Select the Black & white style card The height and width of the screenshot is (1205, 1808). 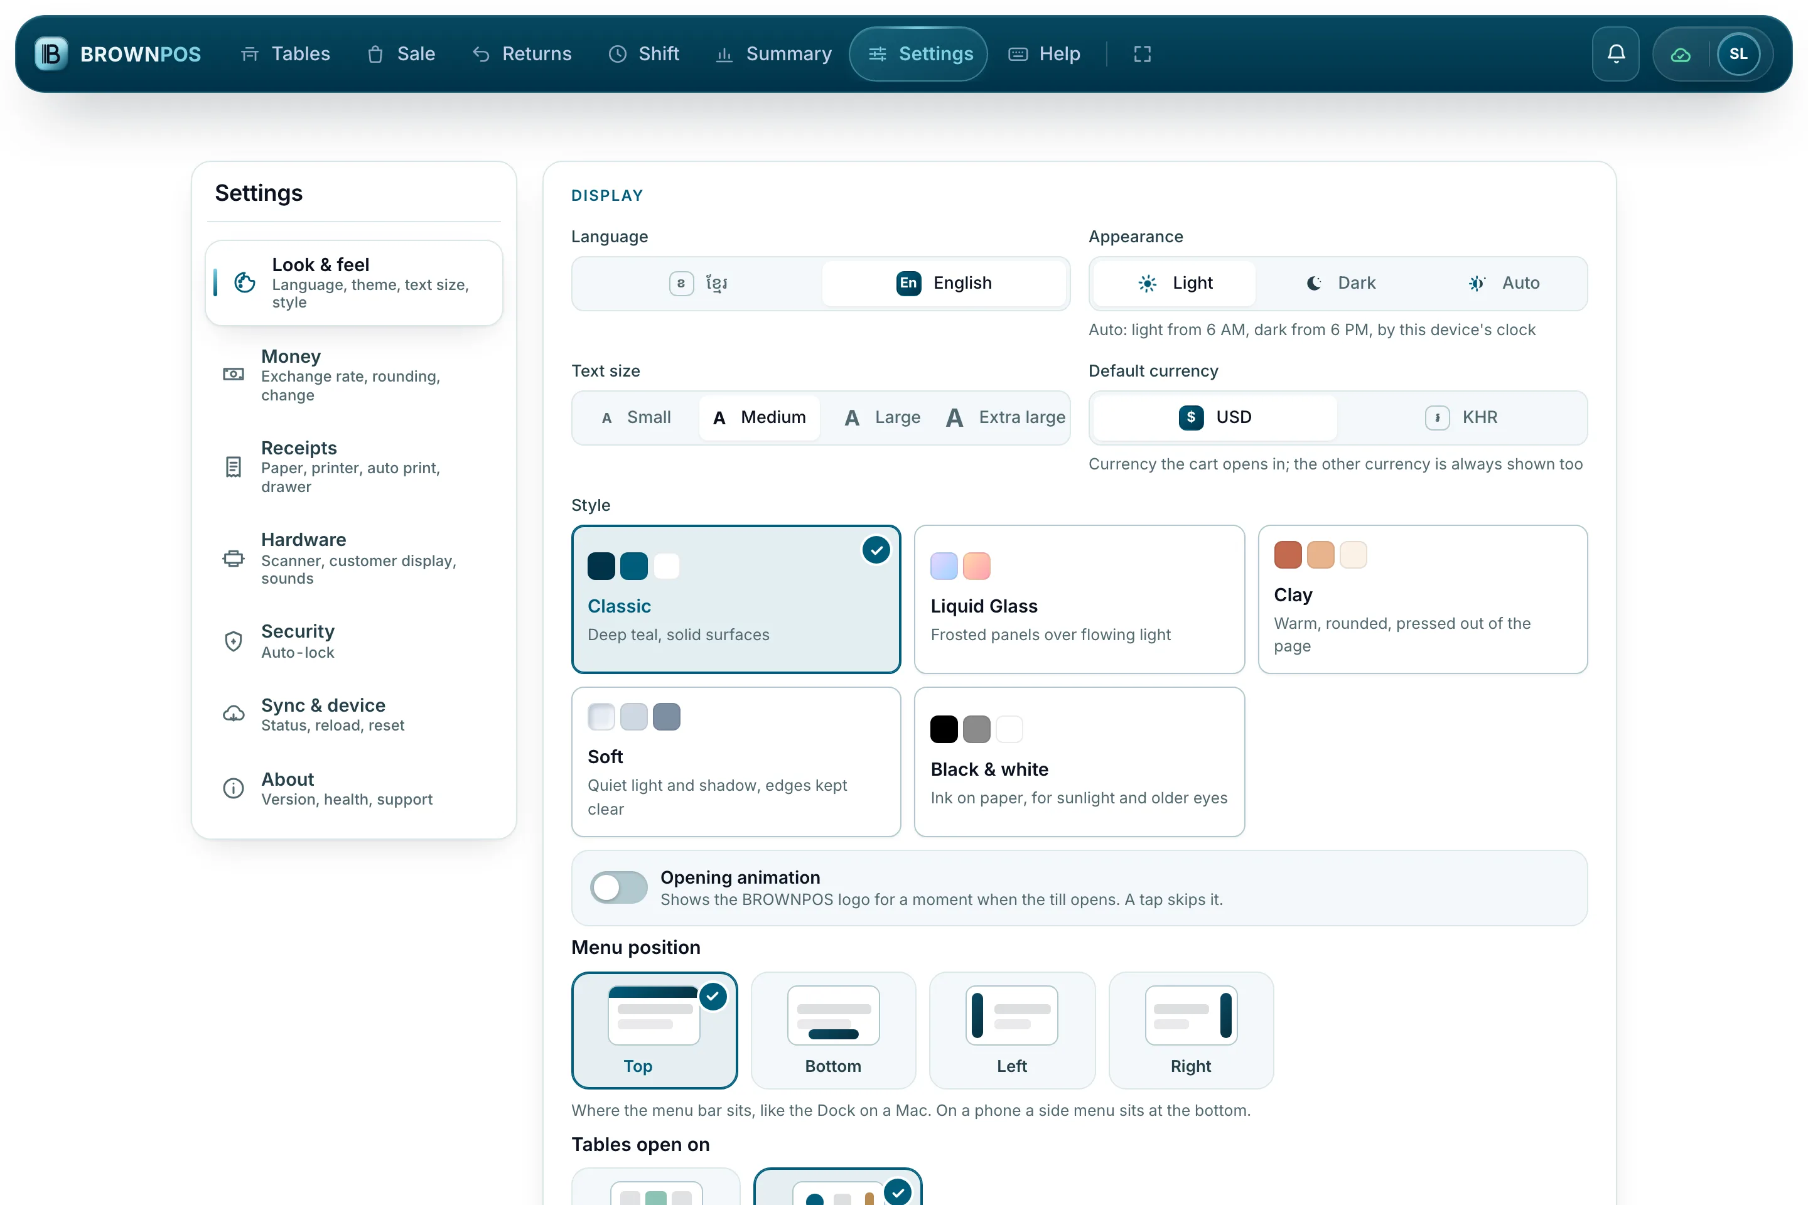coord(1079,761)
